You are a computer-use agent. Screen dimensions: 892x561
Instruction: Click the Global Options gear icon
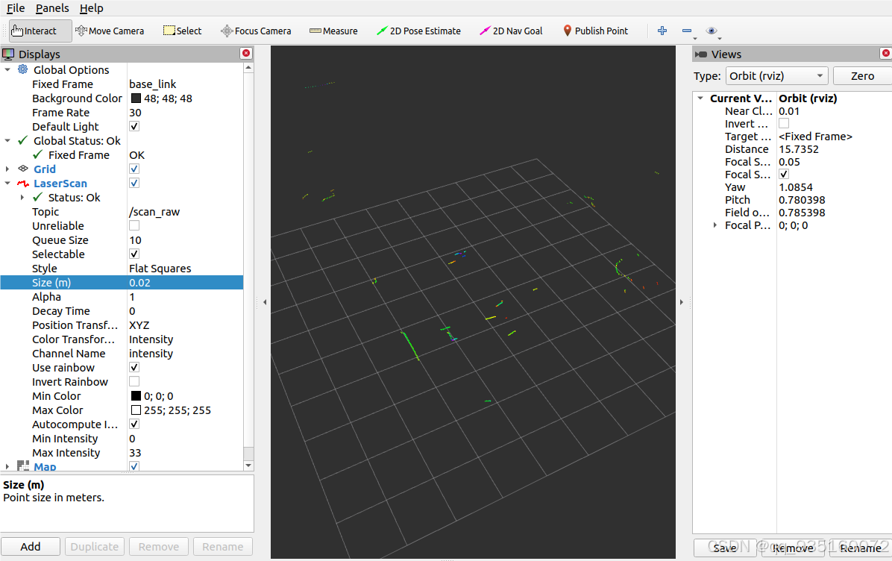pyautogui.click(x=23, y=69)
